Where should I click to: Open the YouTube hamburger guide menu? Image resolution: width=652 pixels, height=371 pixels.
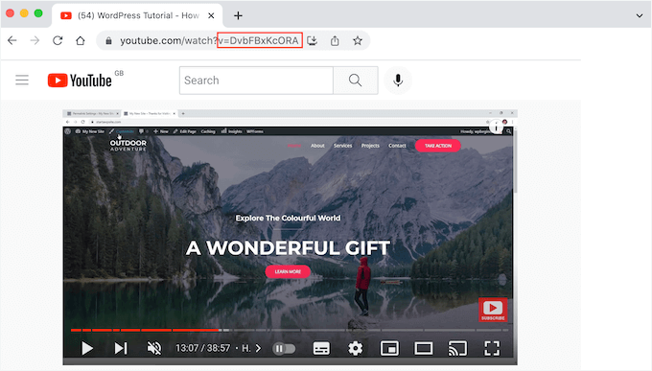[x=22, y=80]
